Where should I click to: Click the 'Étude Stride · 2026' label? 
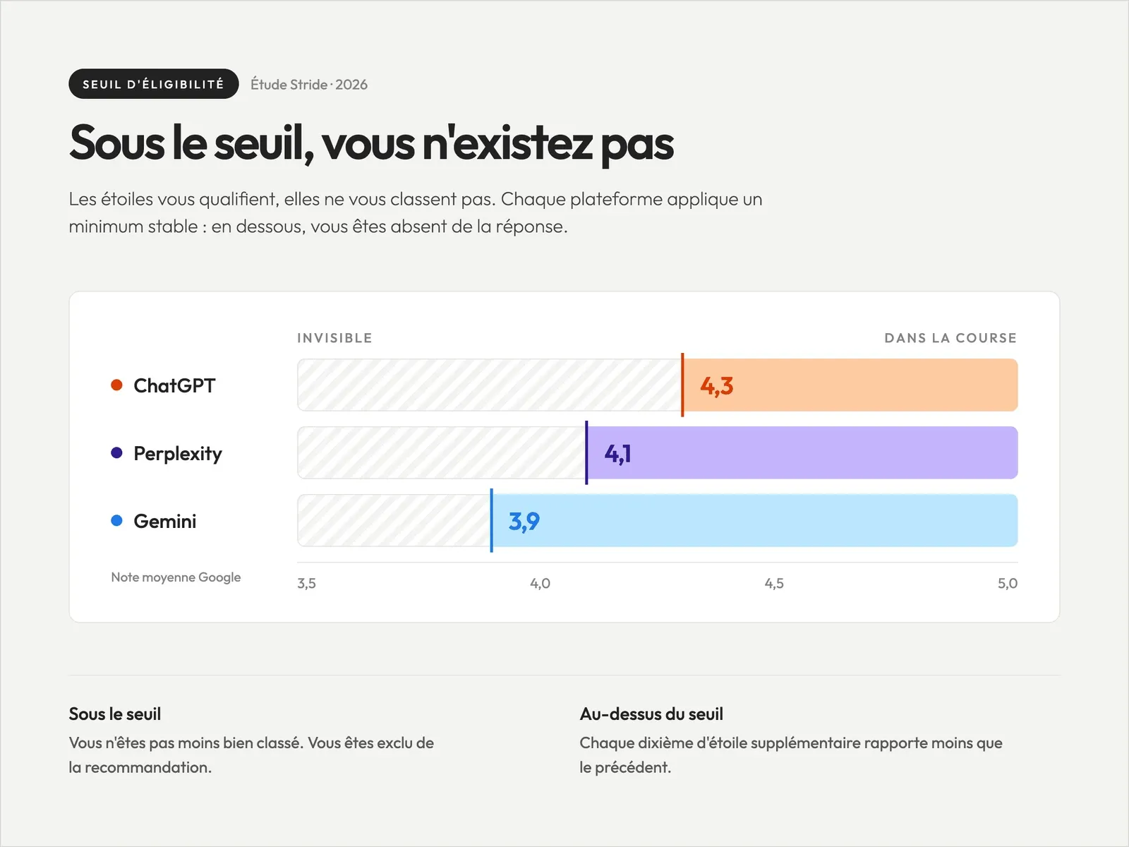(309, 85)
